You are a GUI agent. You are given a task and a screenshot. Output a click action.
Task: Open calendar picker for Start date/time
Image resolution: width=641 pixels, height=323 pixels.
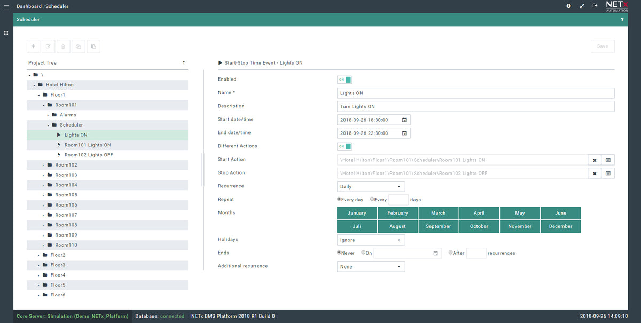(x=404, y=120)
